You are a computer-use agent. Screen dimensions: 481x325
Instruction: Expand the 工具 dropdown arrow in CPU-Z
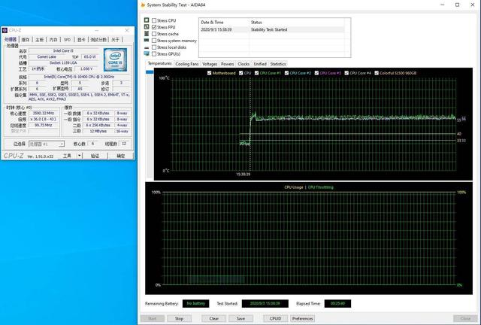79,156
